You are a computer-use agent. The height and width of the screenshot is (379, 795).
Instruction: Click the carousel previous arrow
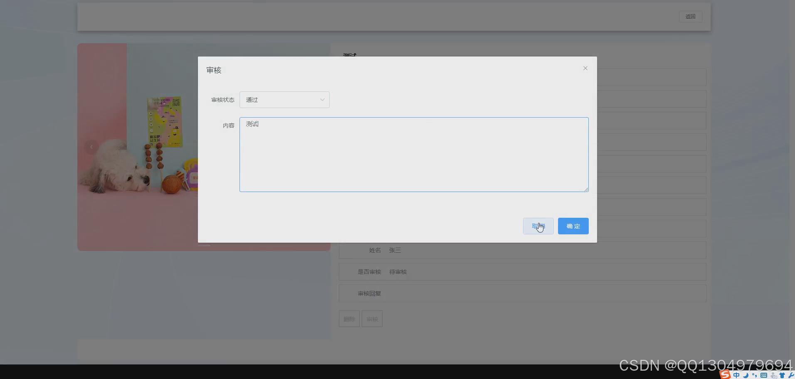tap(91, 146)
